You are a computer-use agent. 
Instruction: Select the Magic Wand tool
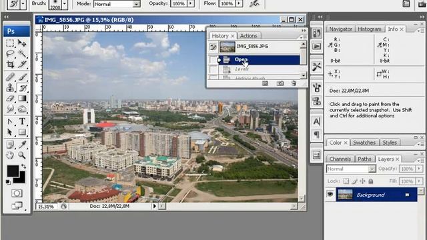pyautogui.click(x=22, y=53)
